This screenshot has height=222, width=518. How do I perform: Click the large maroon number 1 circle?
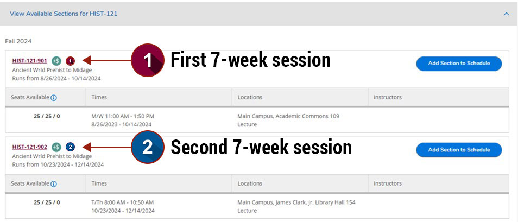(x=148, y=60)
